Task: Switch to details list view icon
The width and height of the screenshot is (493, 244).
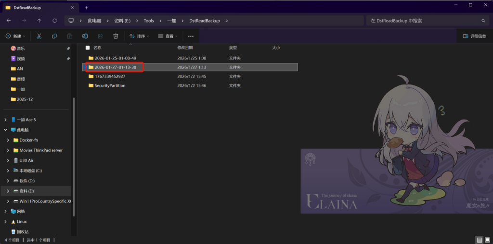Action: (x=480, y=240)
